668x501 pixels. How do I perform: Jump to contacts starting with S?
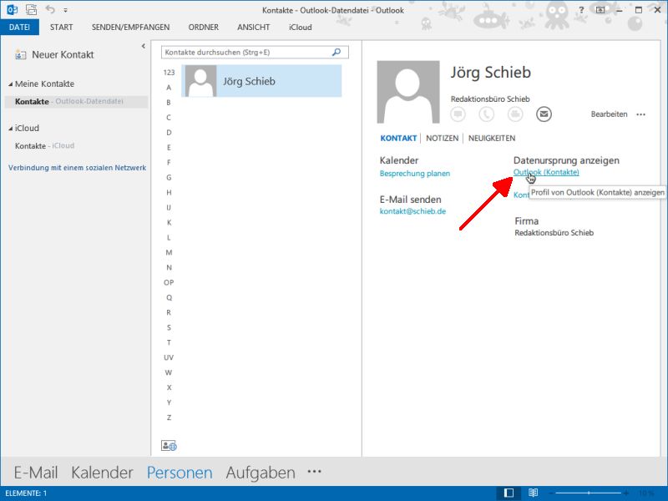click(x=169, y=327)
